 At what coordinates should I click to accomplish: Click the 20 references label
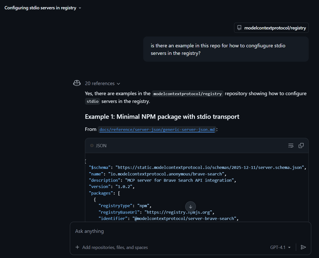pos(100,83)
